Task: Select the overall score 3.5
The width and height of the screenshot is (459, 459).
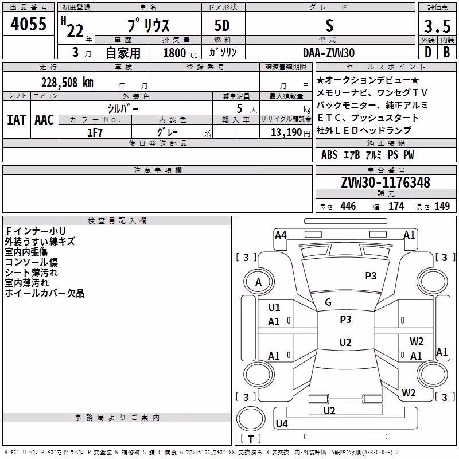Action: coord(437,26)
